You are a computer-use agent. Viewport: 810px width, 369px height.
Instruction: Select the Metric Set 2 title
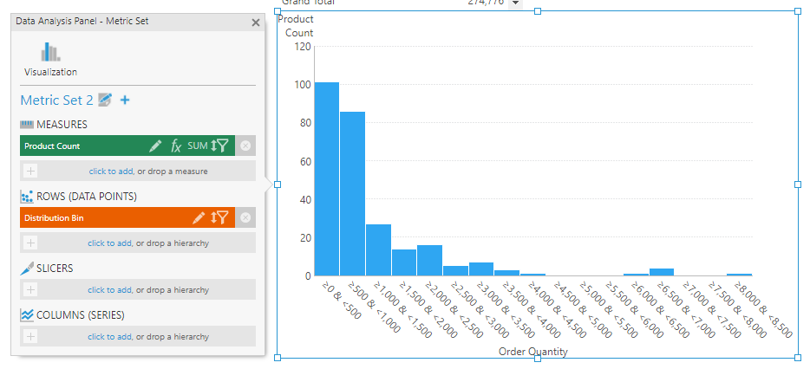click(57, 100)
